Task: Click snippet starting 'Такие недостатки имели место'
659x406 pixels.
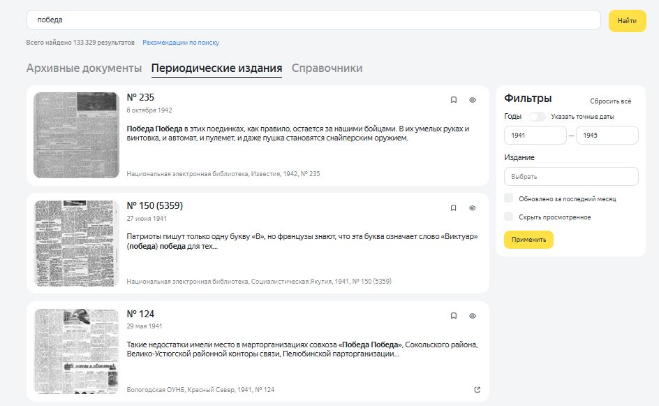Action: (302, 349)
